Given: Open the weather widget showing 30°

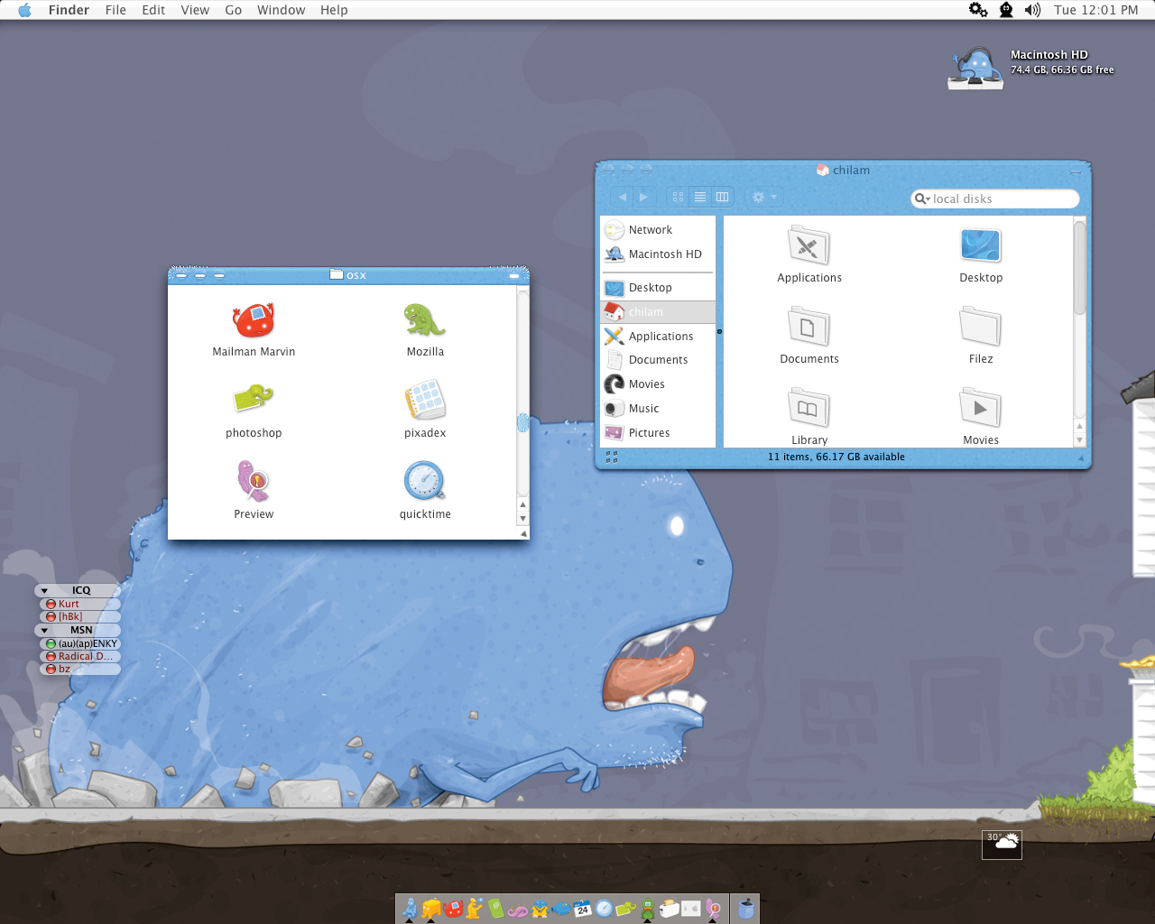Looking at the screenshot, I should point(1002,845).
